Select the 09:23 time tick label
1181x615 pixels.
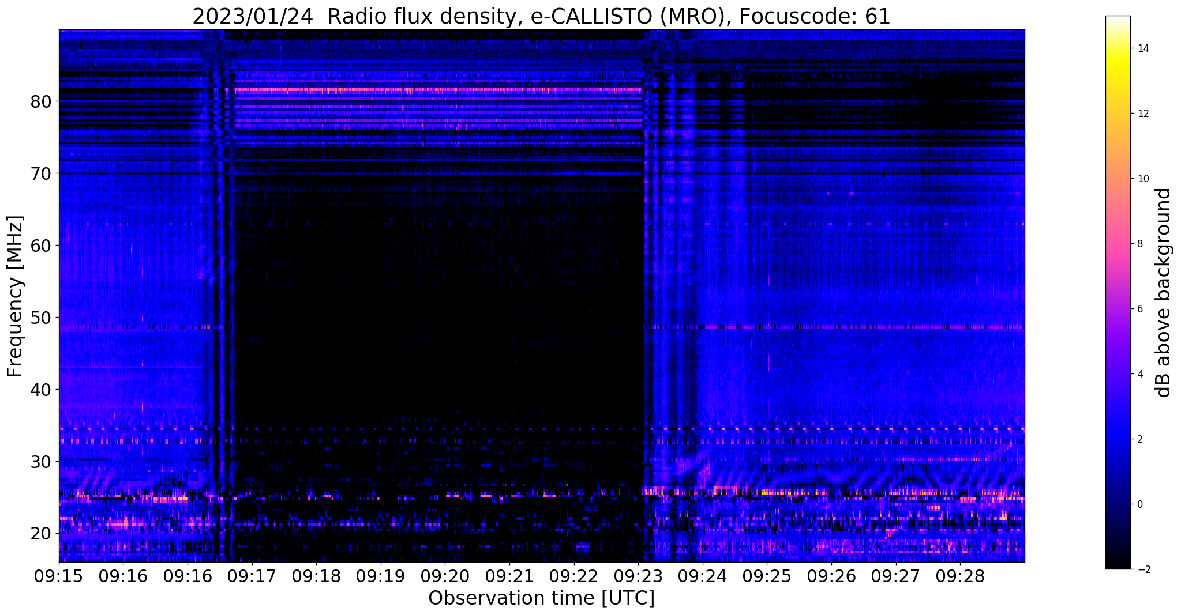638,576
